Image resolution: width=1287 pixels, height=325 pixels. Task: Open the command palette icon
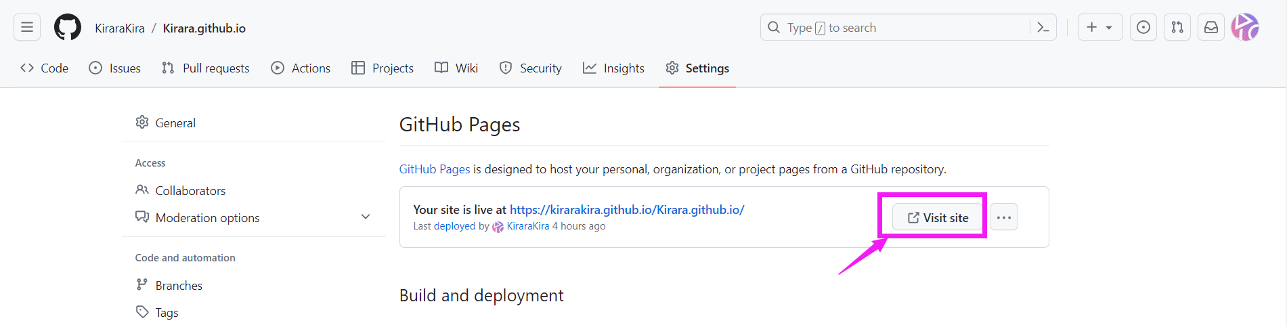pyautogui.click(x=1043, y=28)
